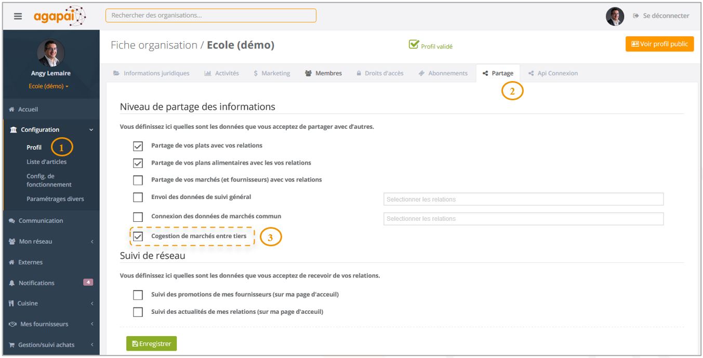Click the Profil validé status text
The width and height of the screenshot is (703, 358).
coord(436,47)
